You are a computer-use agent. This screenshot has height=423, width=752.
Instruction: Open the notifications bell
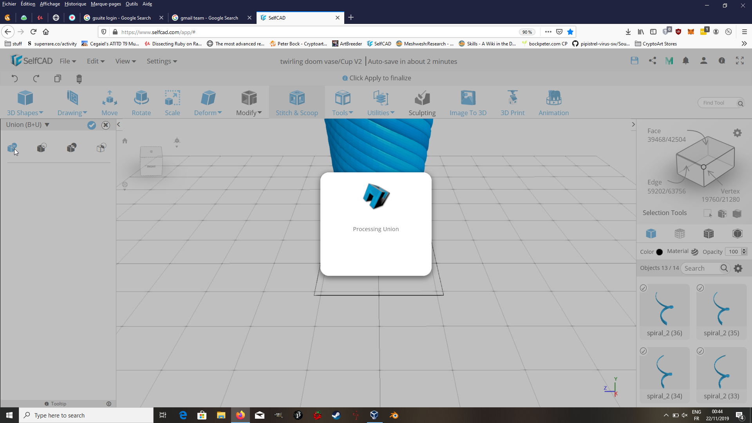click(x=686, y=61)
